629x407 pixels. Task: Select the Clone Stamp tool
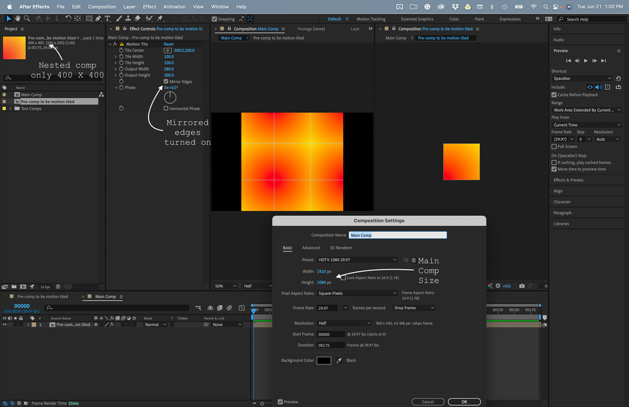point(127,19)
